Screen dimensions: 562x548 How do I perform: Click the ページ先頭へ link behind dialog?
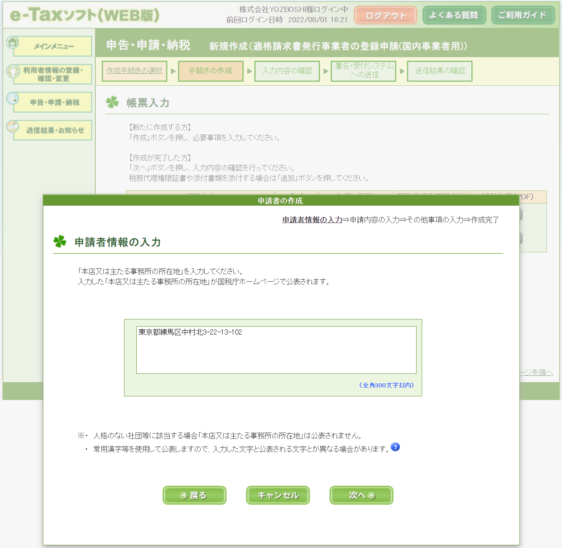click(x=536, y=372)
